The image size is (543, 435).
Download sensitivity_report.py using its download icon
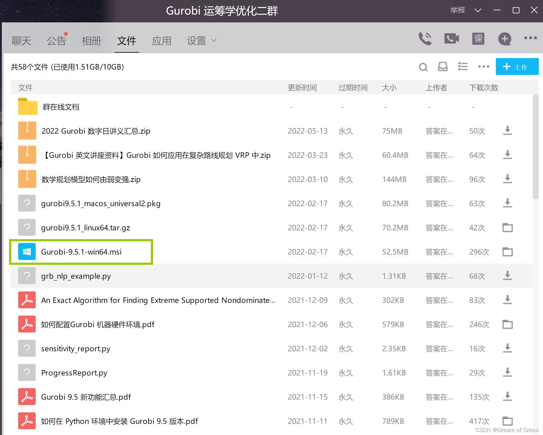click(x=507, y=348)
